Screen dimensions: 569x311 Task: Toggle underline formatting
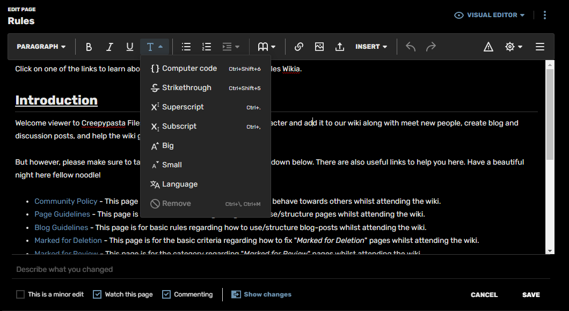point(129,47)
